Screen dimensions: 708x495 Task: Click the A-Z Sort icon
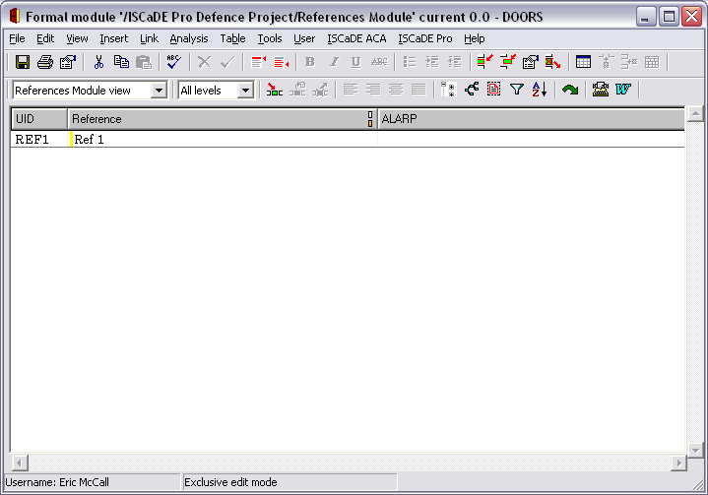[539, 90]
